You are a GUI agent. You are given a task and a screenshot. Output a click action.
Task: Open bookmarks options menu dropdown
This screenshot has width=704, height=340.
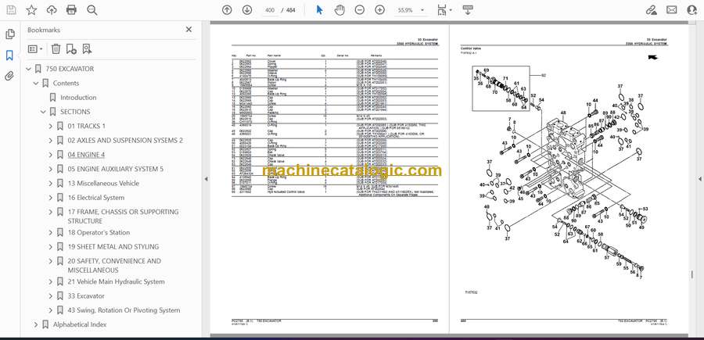click(x=35, y=49)
